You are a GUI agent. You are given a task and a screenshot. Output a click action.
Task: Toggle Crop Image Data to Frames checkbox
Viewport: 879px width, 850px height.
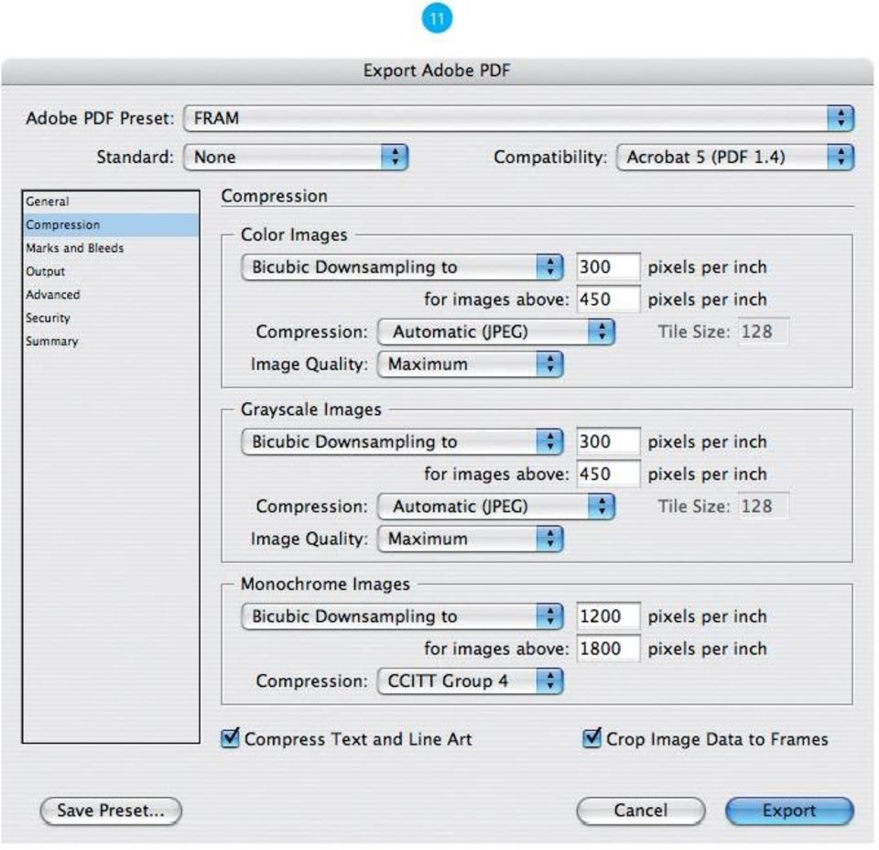(x=592, y=738)
